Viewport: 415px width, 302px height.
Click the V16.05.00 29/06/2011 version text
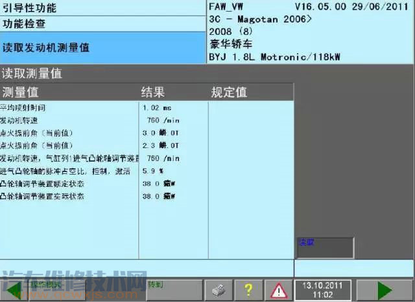351,6
